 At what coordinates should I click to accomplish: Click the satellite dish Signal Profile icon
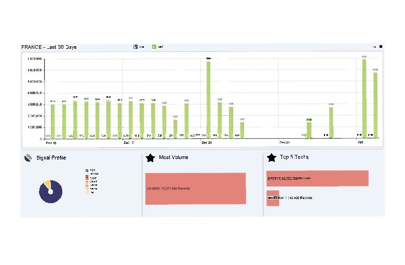point(28,158)
